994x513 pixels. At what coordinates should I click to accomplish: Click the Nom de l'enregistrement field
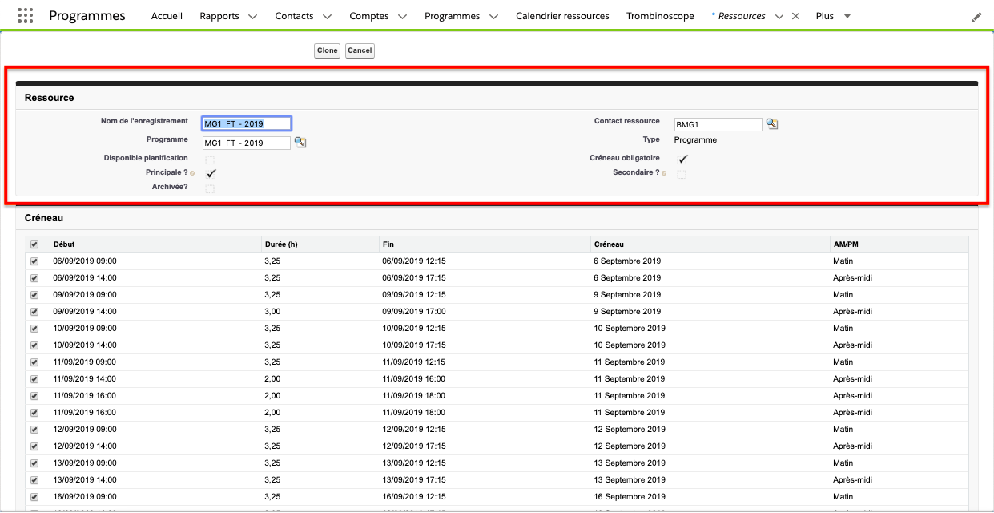(x=247, y=123)
